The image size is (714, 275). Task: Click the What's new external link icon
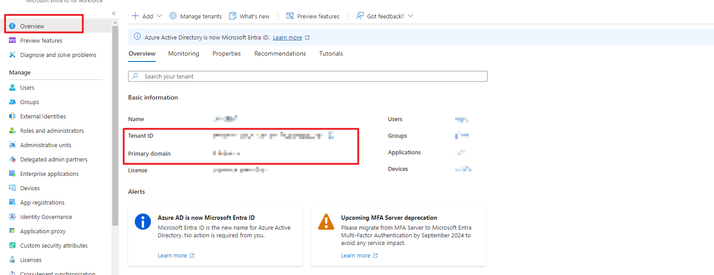pos(232,16)
